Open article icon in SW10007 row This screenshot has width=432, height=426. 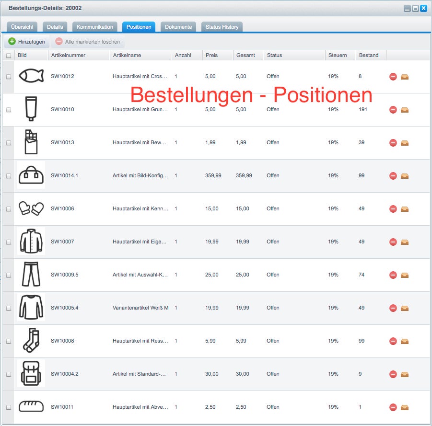pos(405,242)
